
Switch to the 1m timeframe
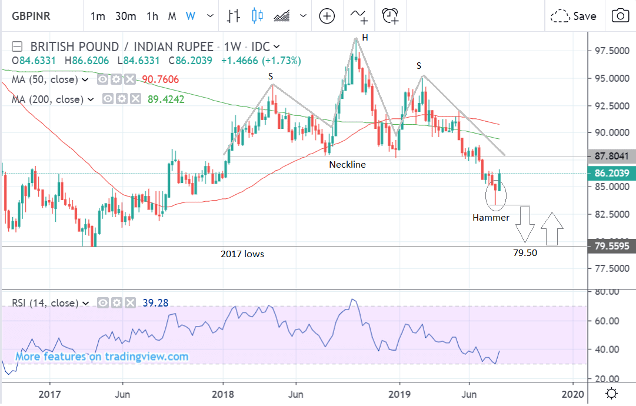[x=98, y=16]
